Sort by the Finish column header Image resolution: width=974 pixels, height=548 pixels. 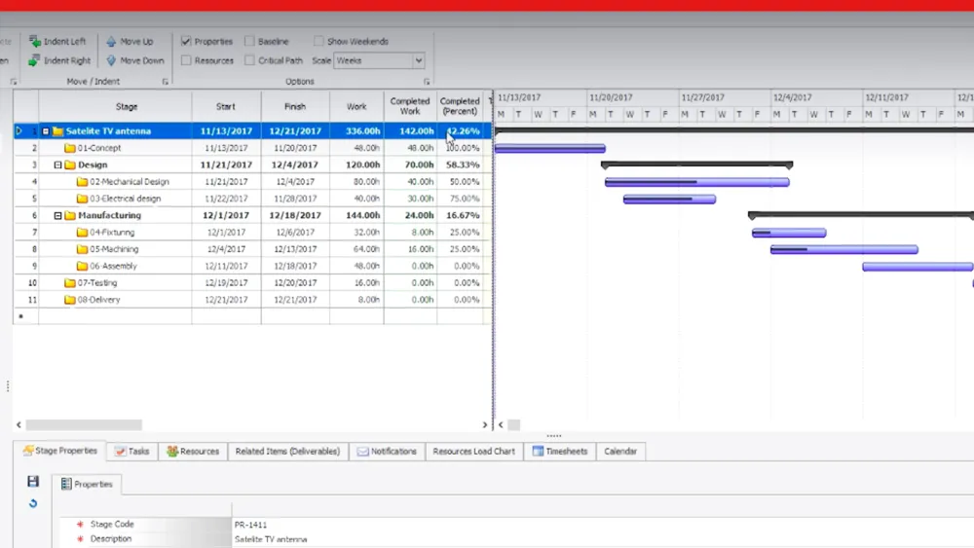tap(295, 106)
